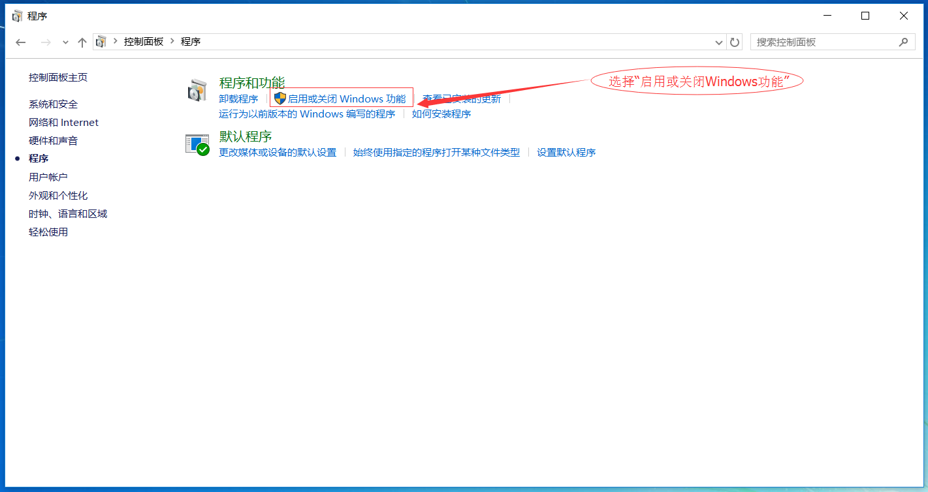Image resolution: width=928 pixels, height=492 pixels.
Task: Open the address bar history chevron
Action: pos(718,41)
